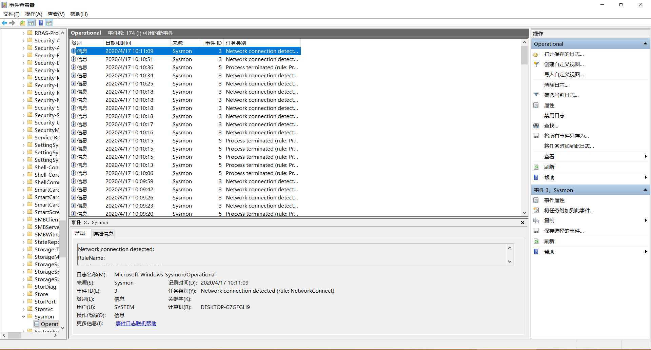
Task: Click the Store folder icon in the tree
Action: tap(30, 294)
